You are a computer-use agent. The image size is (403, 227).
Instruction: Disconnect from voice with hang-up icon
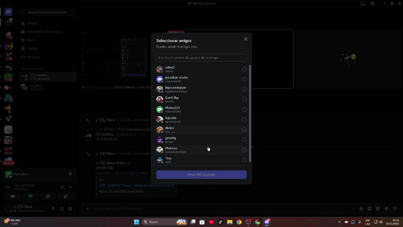70,187
